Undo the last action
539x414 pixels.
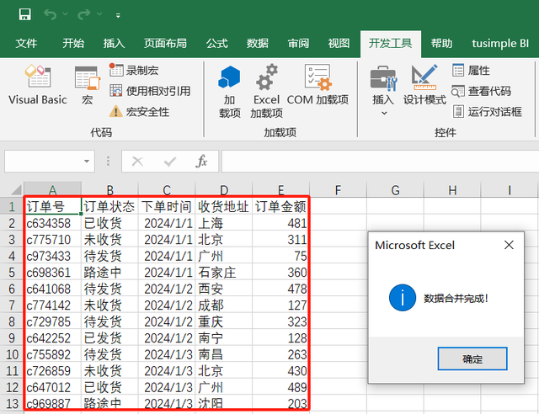click(50, 14)
